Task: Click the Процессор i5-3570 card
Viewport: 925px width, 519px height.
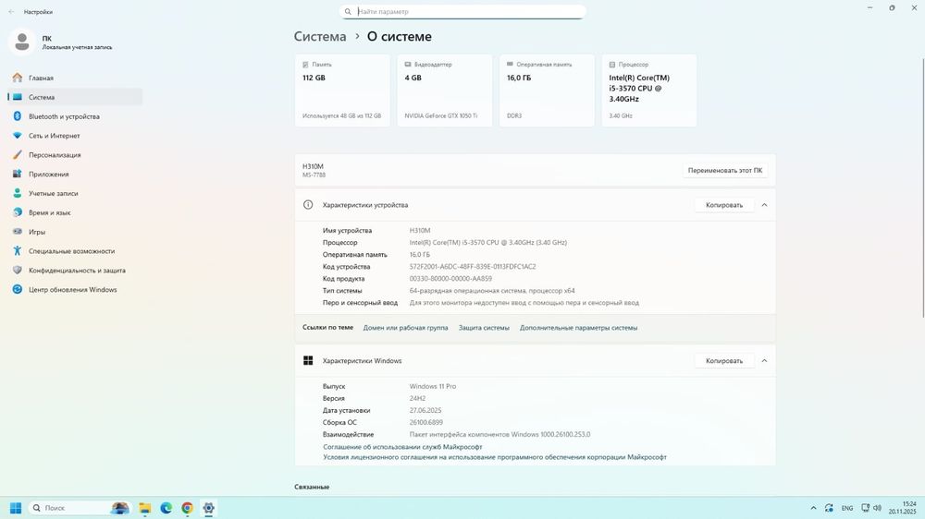Action: point(649,91)
